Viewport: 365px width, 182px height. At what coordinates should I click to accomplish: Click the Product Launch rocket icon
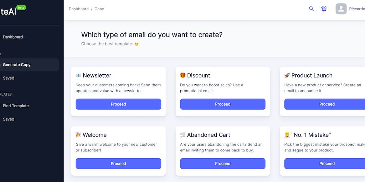tap(287, 75)
